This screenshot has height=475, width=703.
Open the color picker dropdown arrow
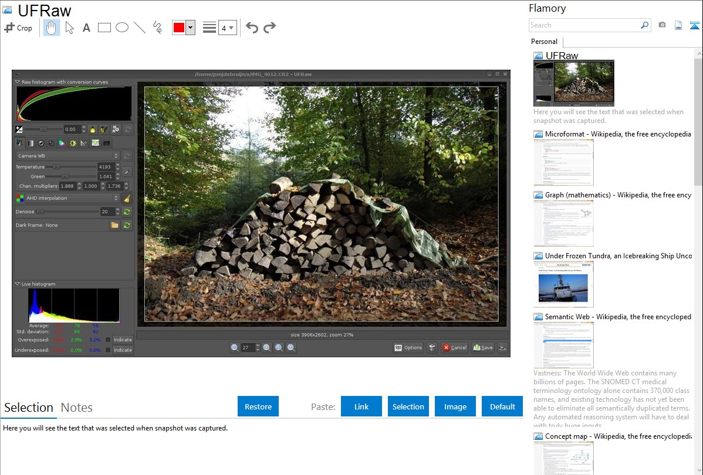190,28
